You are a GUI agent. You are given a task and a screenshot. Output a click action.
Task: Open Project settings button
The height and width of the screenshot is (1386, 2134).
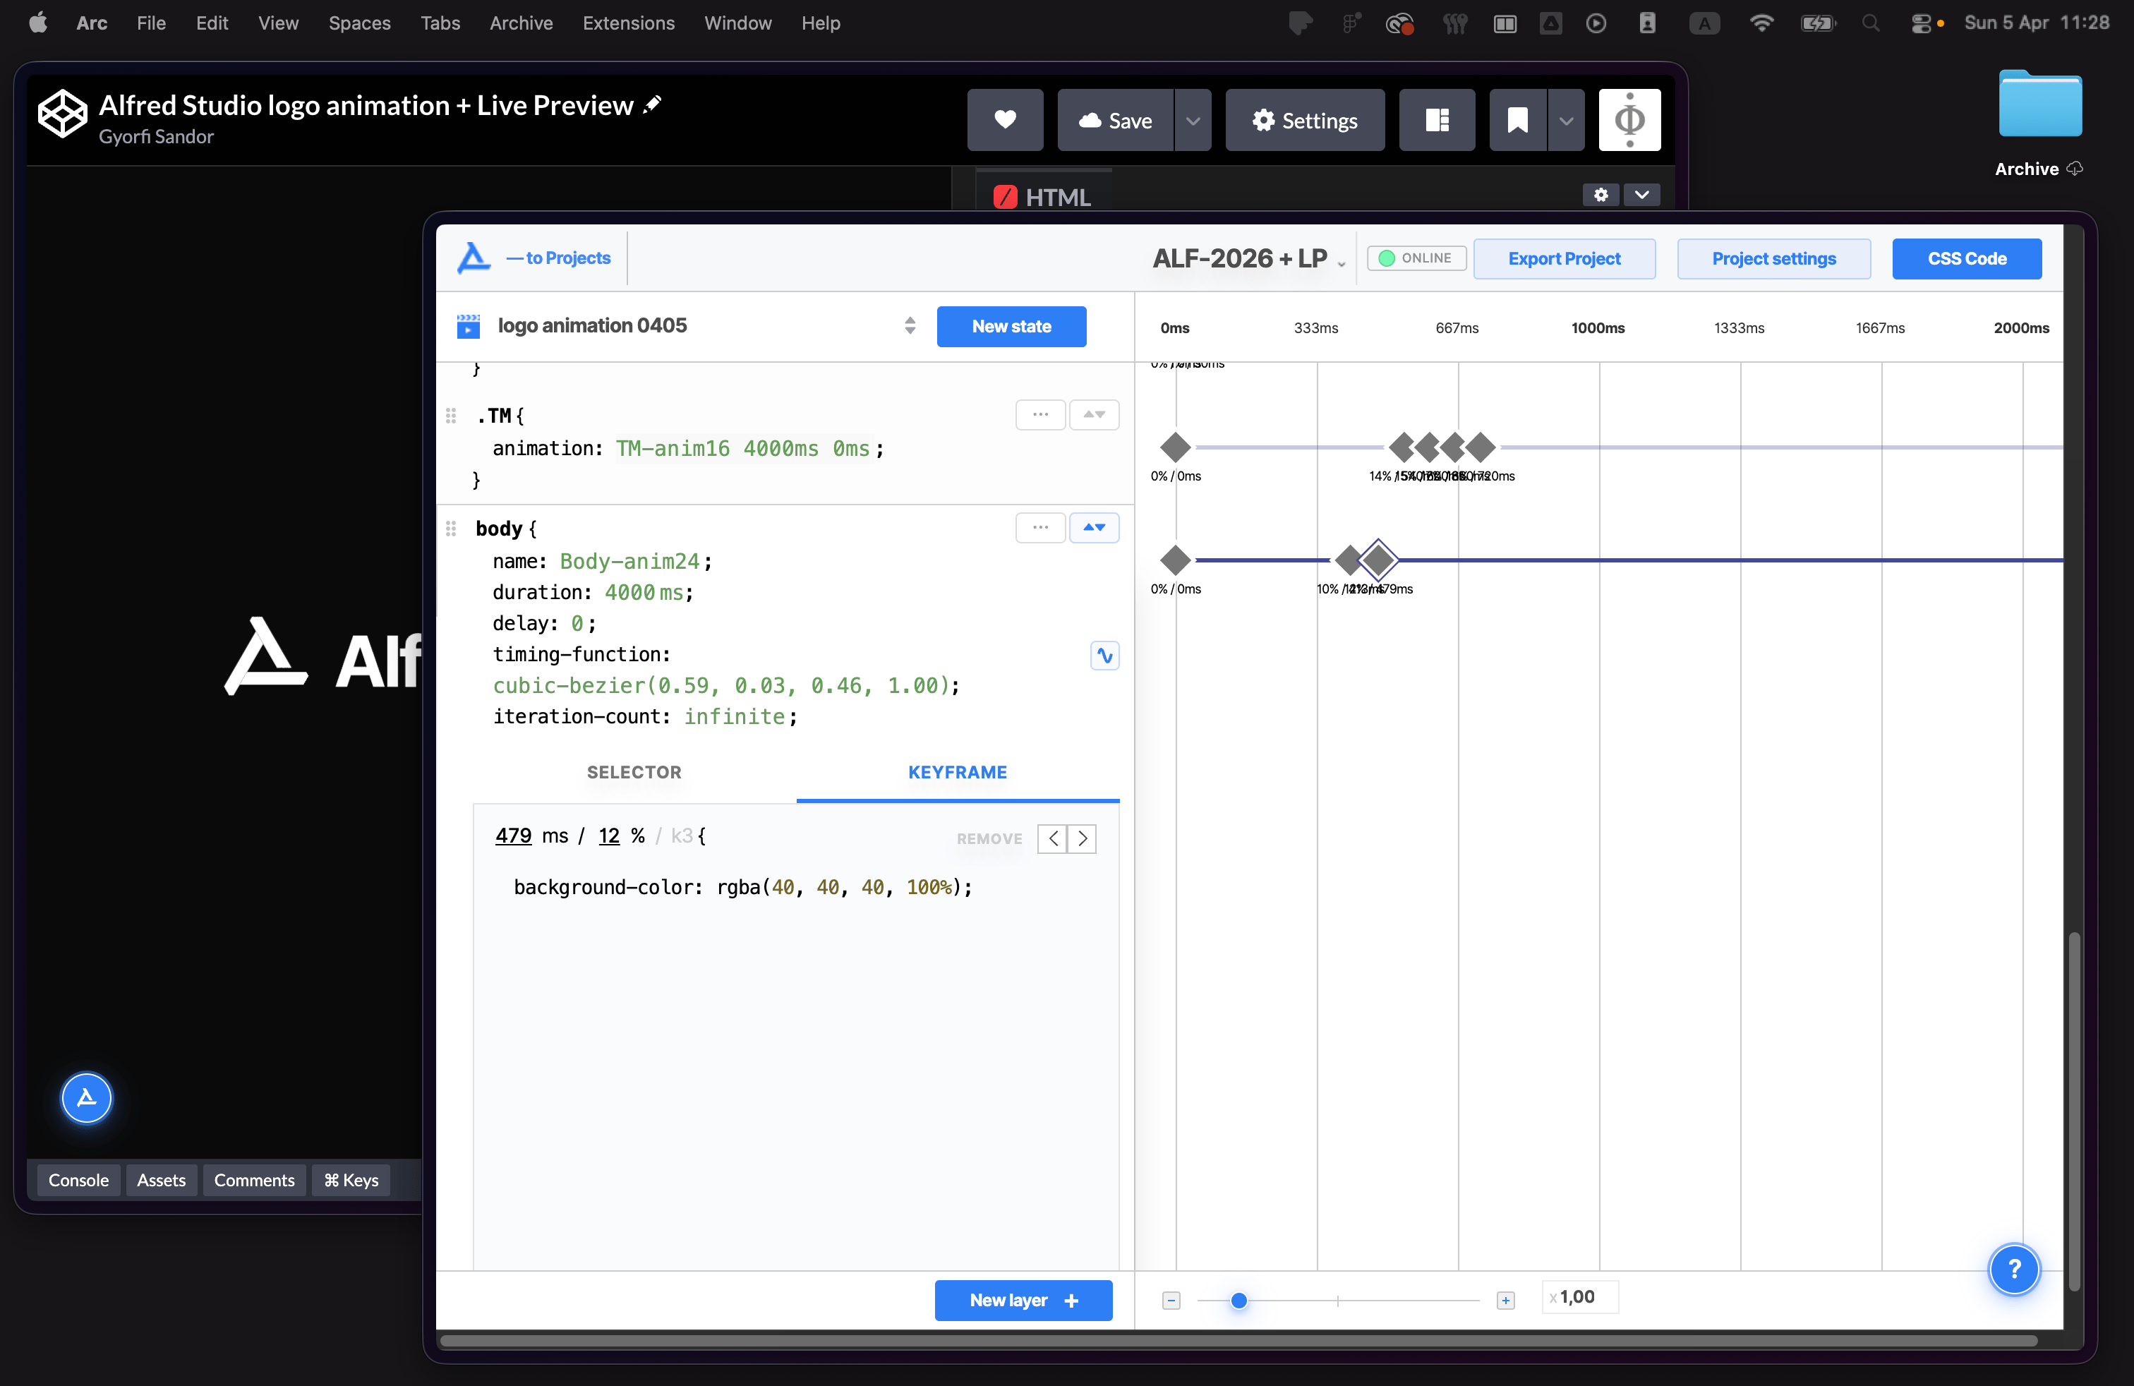[x=1773, y=259]
